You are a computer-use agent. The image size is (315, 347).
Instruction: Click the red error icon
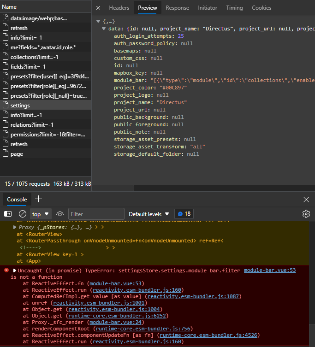coord(6,270)
